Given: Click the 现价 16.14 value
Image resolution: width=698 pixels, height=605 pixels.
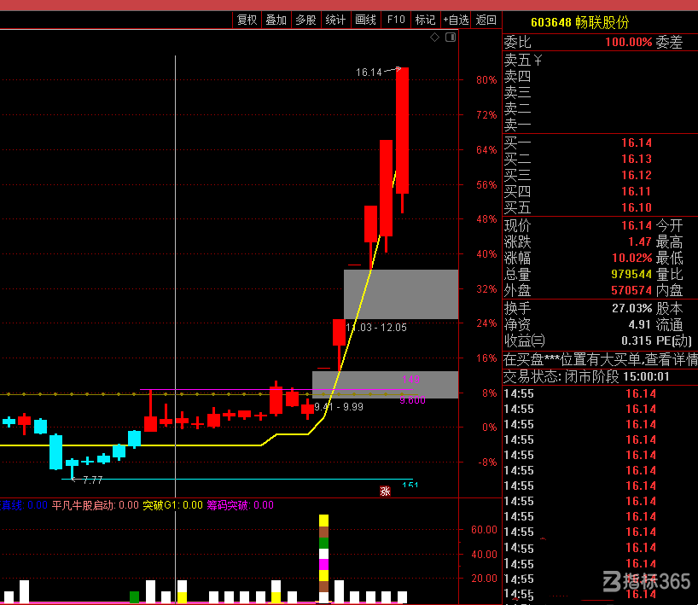Looking at the screenshot, I should pos(637,226).
